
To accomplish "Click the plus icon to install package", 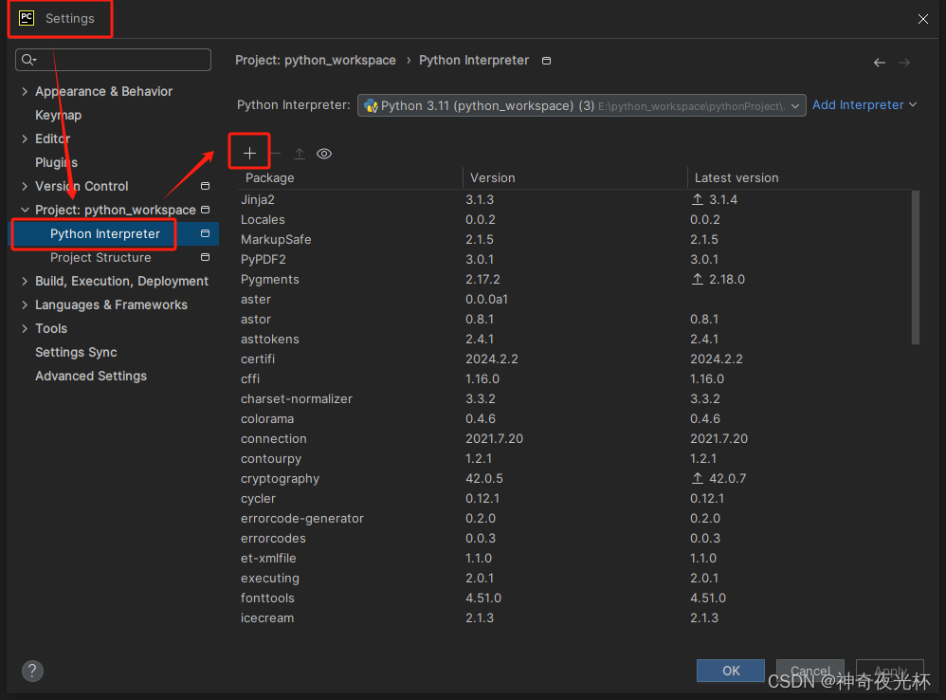I will pyautogui.click(x=250, y=154).
